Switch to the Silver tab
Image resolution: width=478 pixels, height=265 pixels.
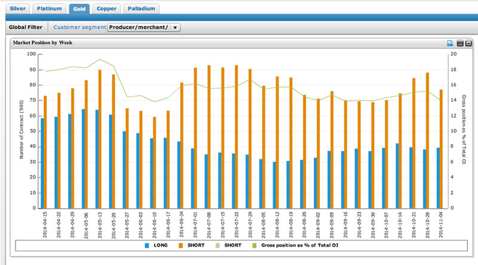click(17, 9)
